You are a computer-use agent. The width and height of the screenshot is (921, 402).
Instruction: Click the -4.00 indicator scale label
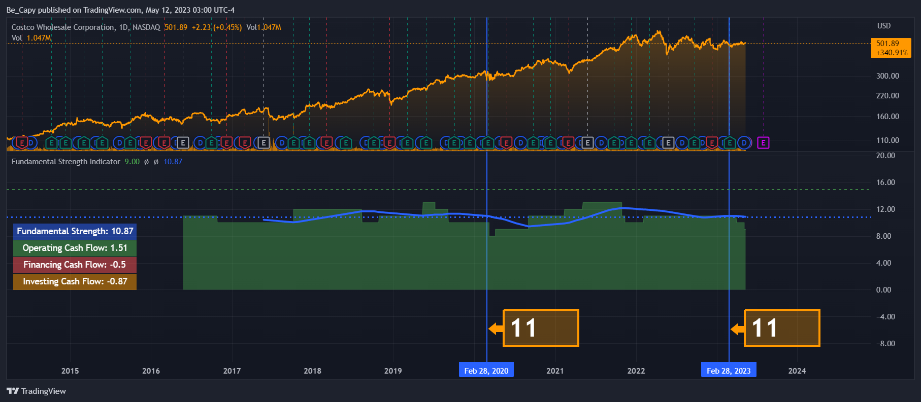pyautogui.click(x=885, y=317)
